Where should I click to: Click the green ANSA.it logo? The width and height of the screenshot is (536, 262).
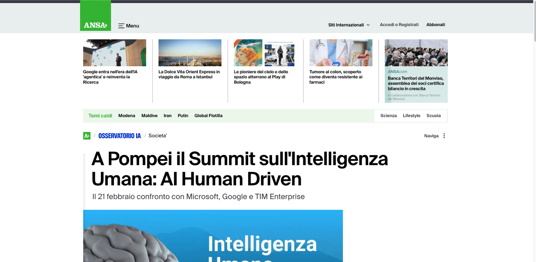(95, 15)
